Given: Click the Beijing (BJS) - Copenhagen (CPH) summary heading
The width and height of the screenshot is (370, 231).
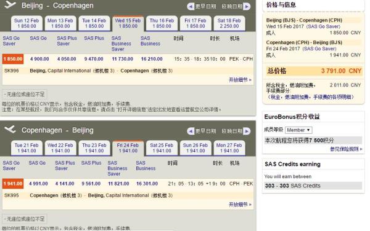Looking at the screenshot, I should tap(304, 20).
